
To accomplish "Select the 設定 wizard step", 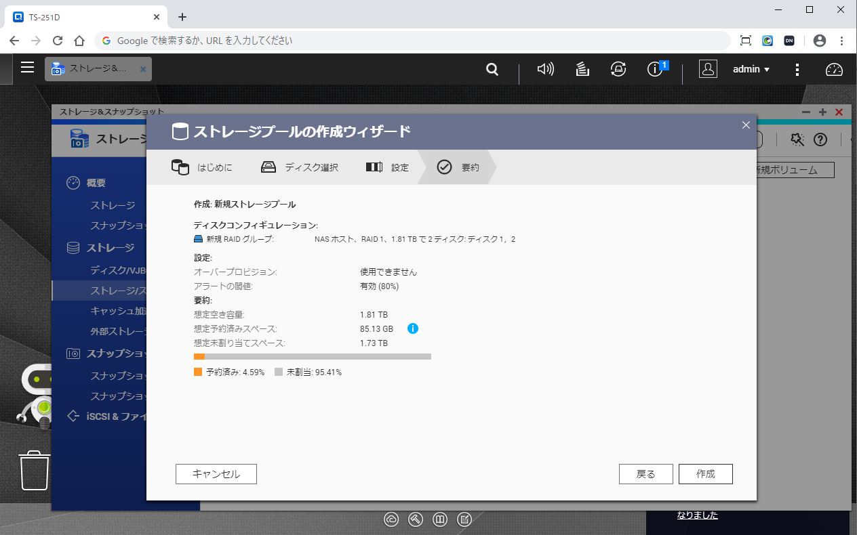I will (388, 167).
